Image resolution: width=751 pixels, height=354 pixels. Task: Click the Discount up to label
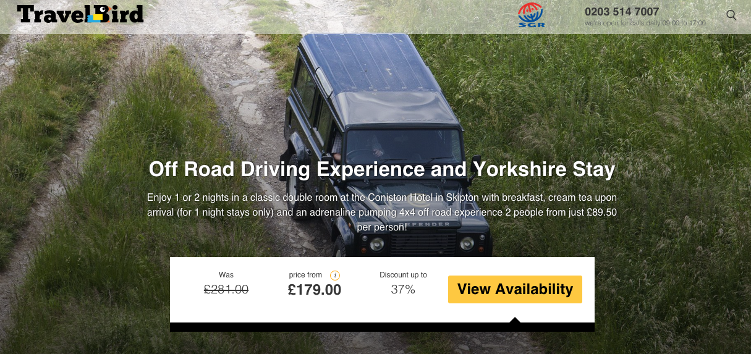coord(403,275)
